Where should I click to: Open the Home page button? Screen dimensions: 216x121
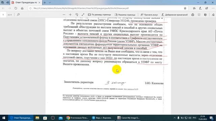point(22,8)
